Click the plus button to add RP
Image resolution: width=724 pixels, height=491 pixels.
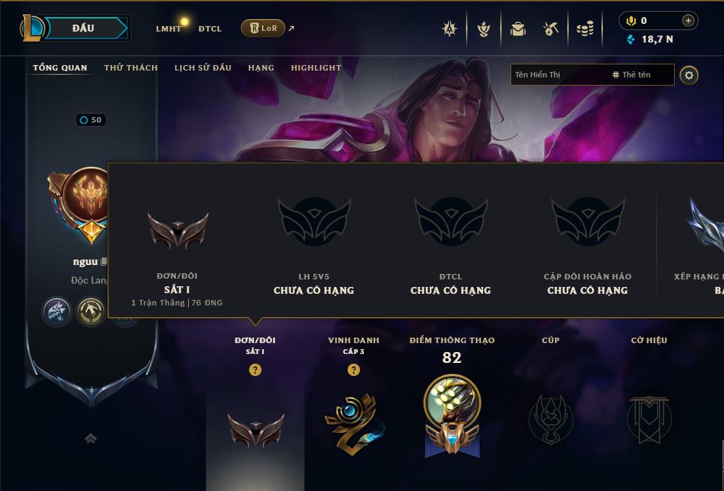click(x=688, y=21)
